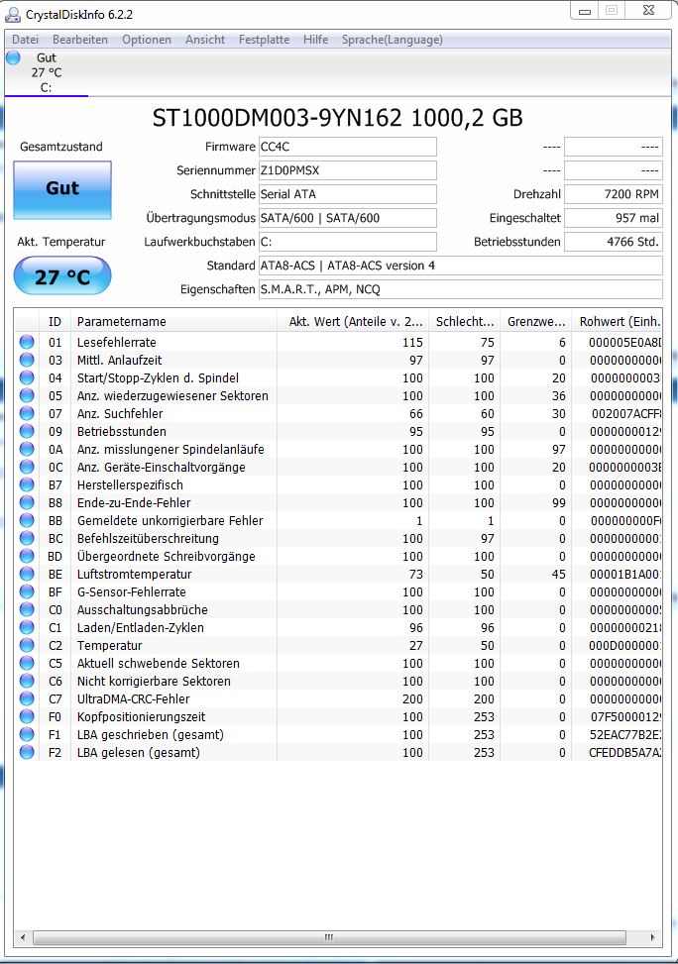This screenshot has width=678, height=964.
Task: Click status orb for Übergeordnete Schreibvorgänge
Action: (27, 556)
